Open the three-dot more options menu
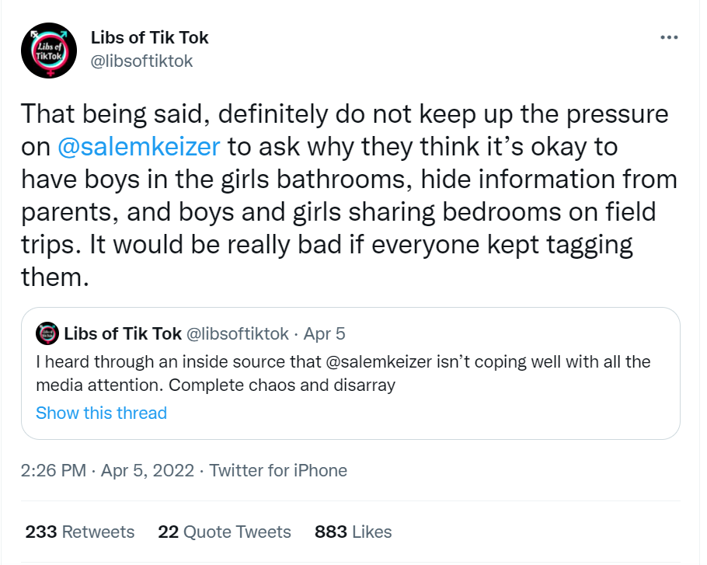 pos(668,37)
